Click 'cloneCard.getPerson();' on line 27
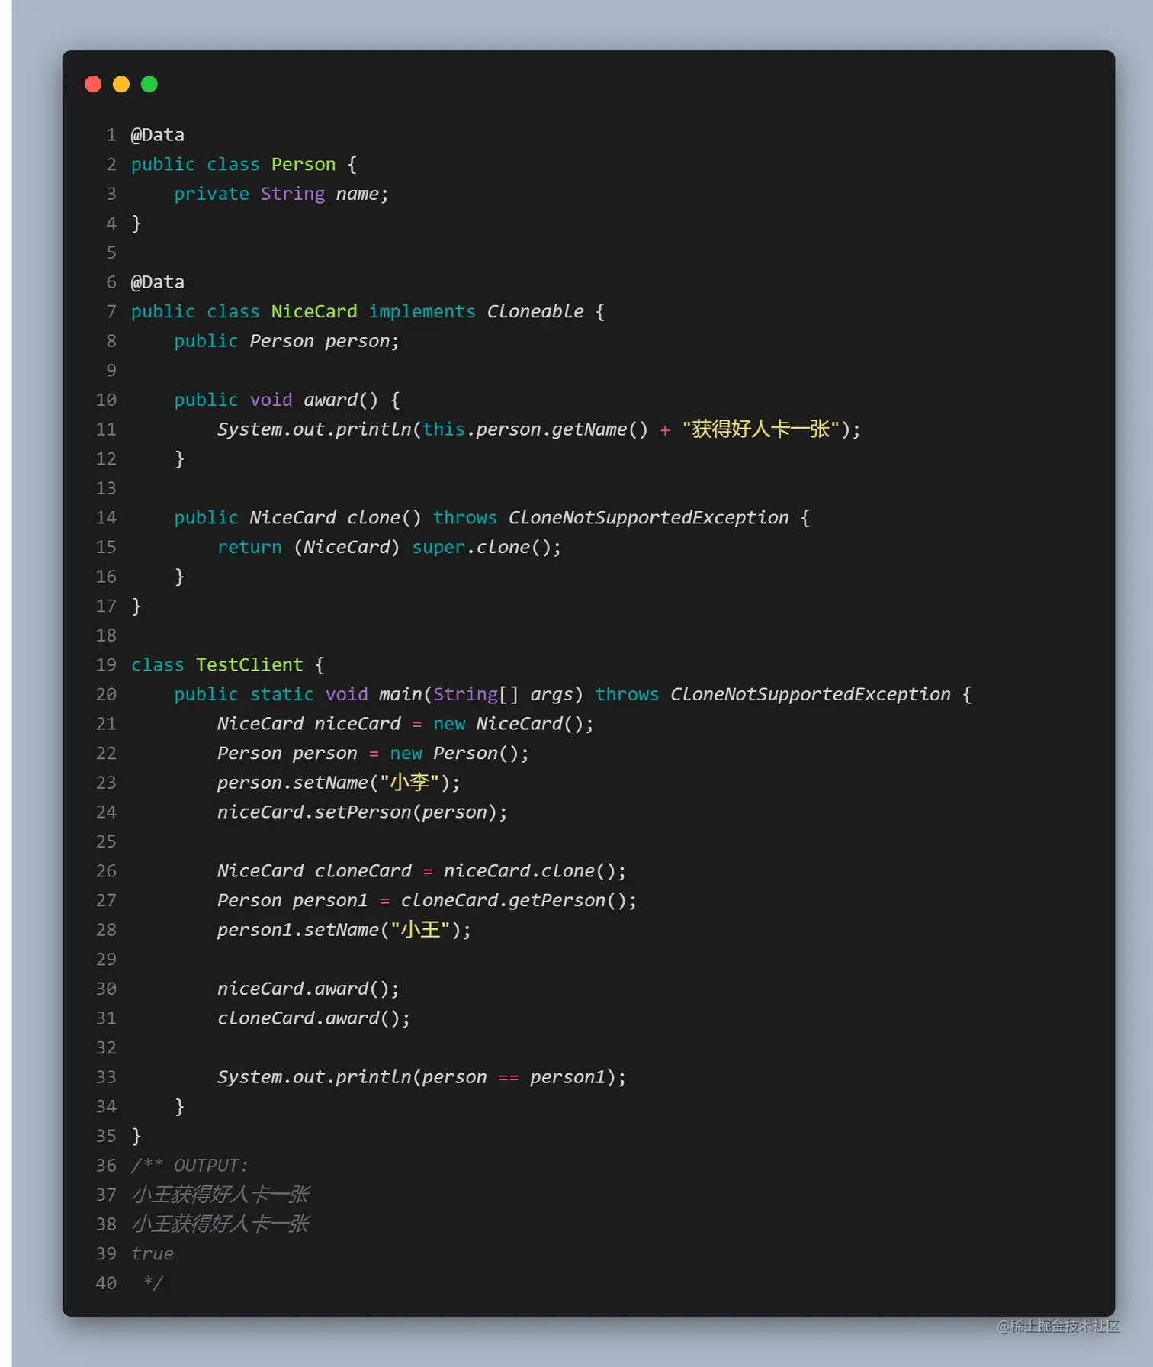This screenshot has width=1153, height=1367. [x=519, y=901]
